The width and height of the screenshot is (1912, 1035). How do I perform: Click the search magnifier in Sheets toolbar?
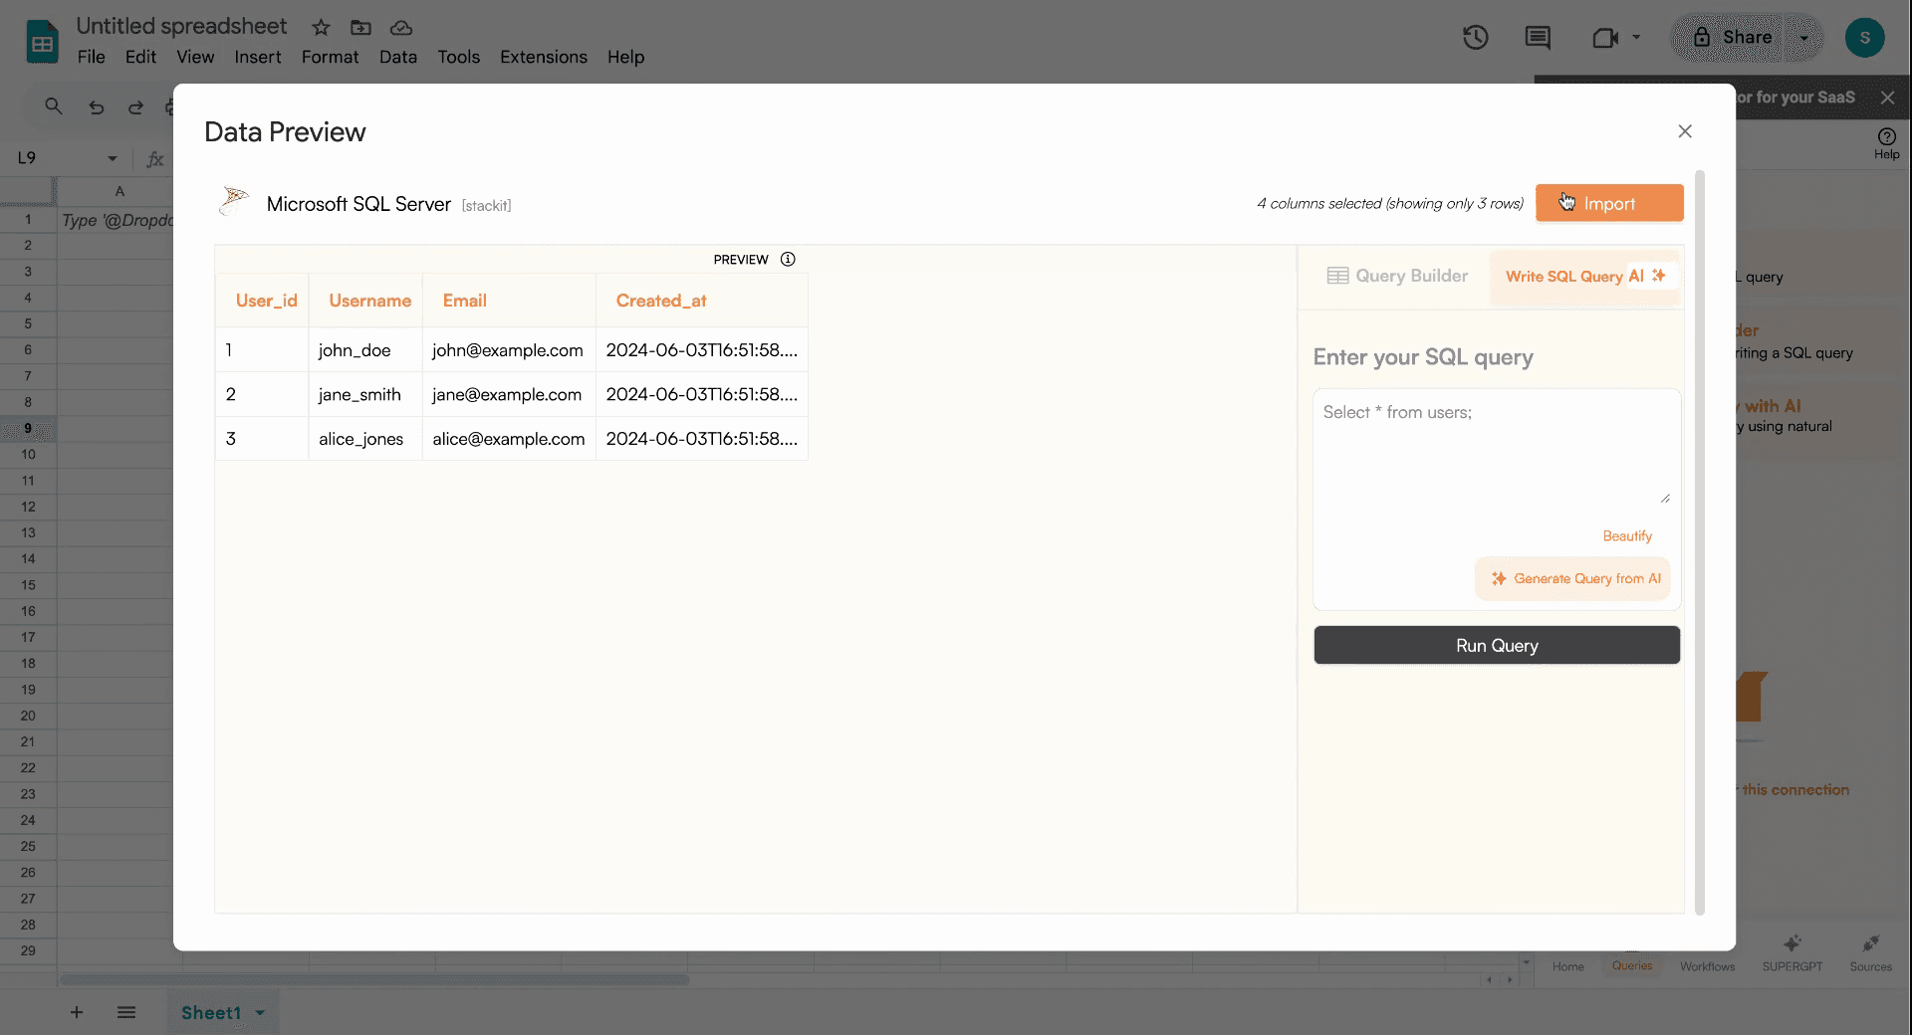[x=54, y=105]
